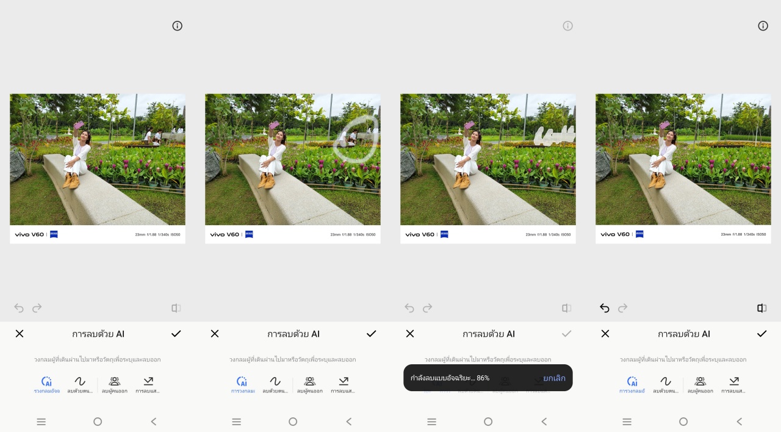Tap the Android back chevron in fourth screen
This screenshot has width=781, height=432.
click(740, 422)
